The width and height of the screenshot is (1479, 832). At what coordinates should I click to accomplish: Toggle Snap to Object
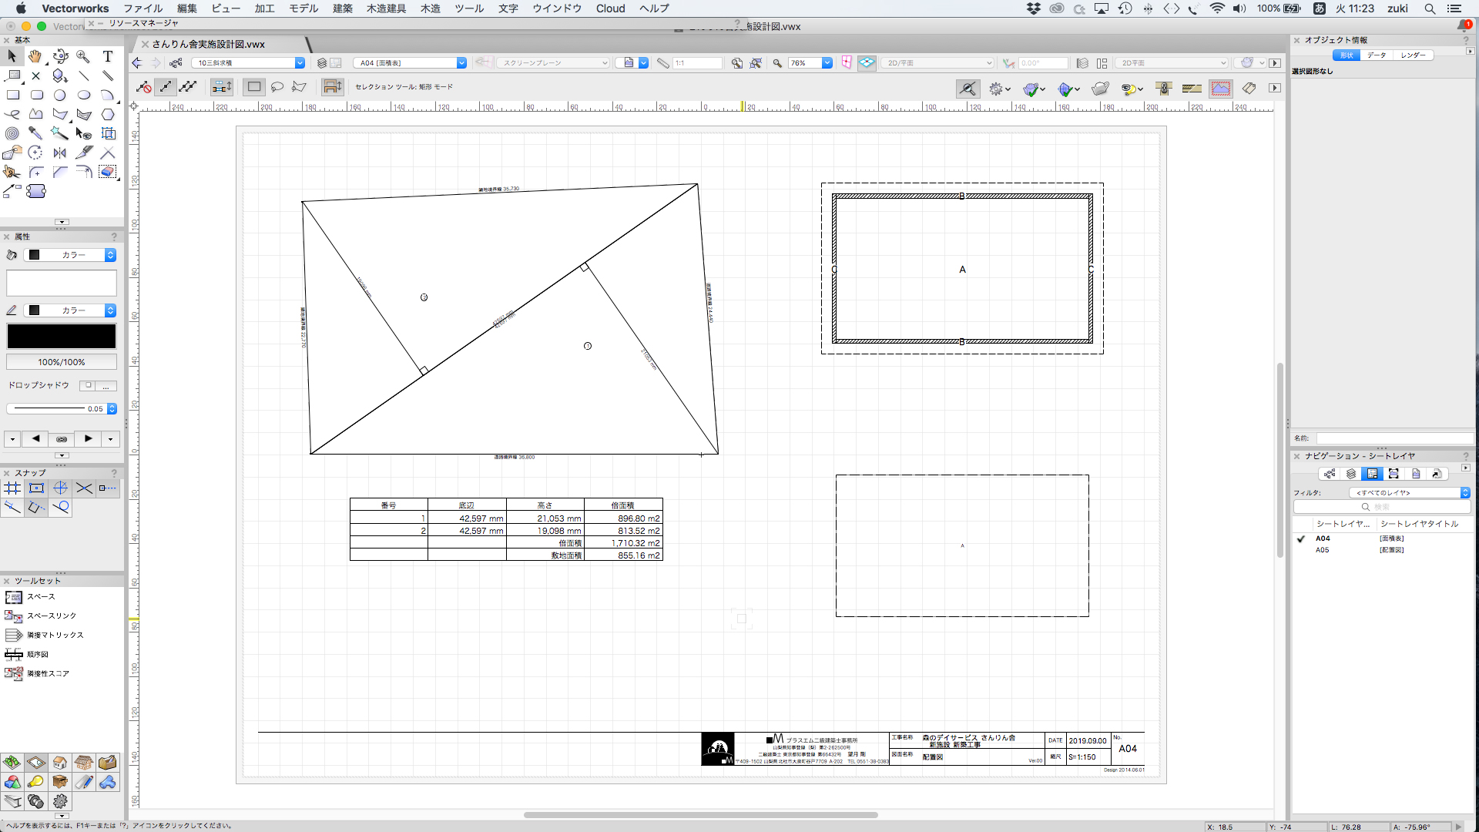pyautogui.click(x=36, y=488)
